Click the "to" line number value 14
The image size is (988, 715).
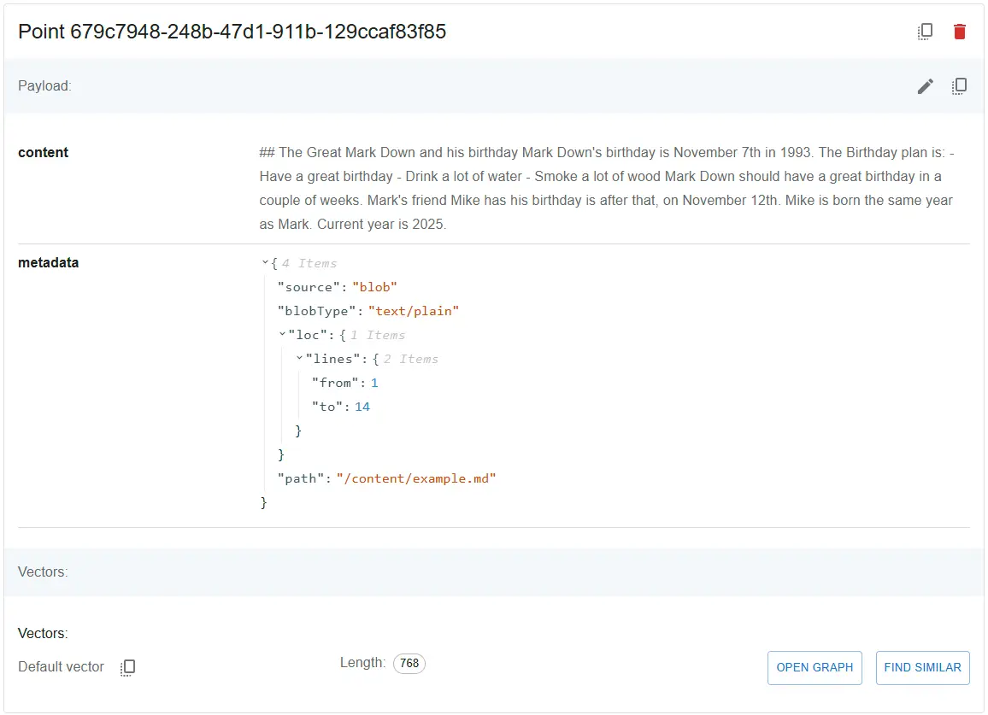coord(362,407)
